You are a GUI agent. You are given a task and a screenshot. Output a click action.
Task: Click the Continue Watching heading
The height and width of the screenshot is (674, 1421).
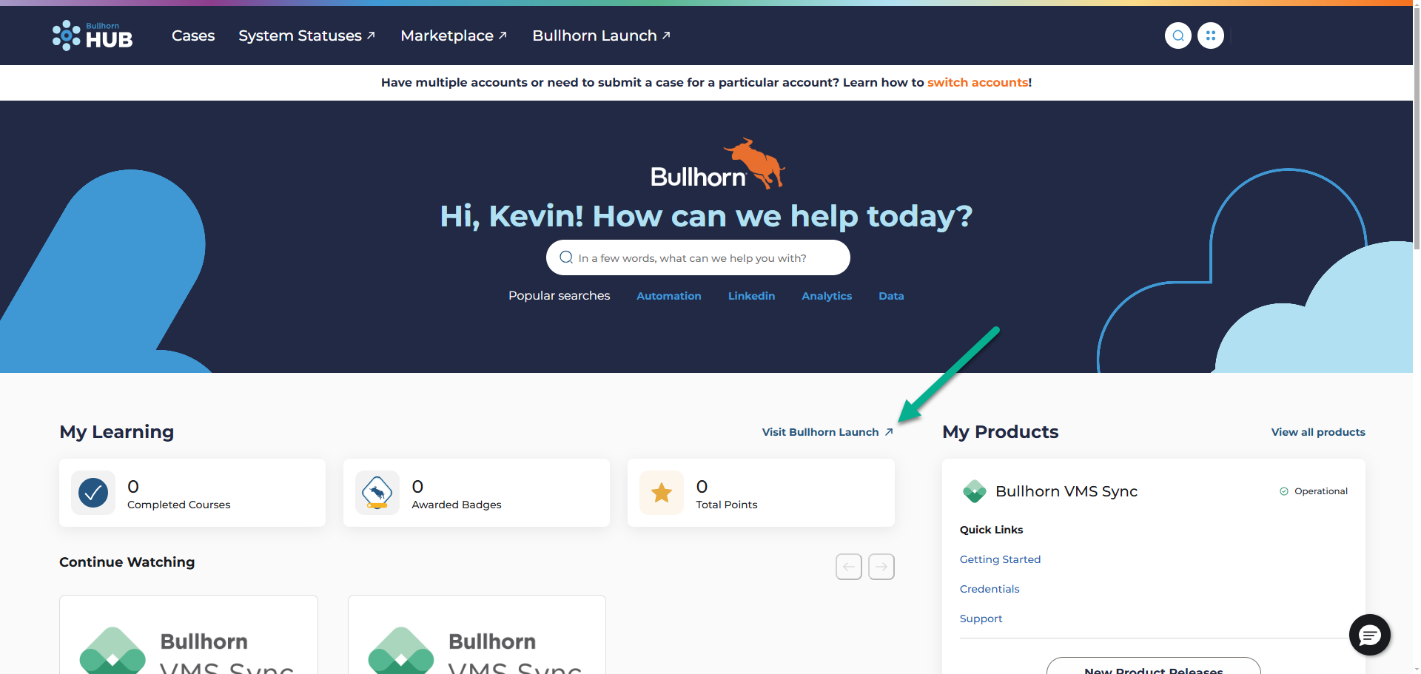127,562
